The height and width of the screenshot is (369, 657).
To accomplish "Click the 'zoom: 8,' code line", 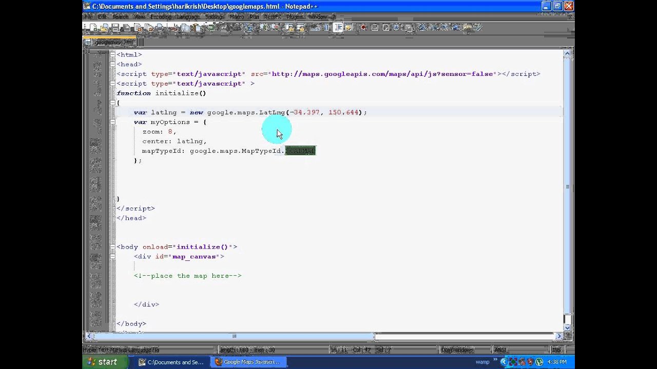I will tap(159, 132).
